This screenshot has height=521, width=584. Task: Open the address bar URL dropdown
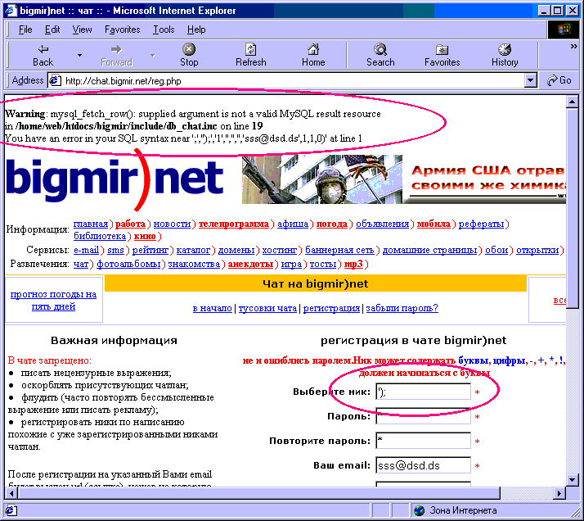530,80
